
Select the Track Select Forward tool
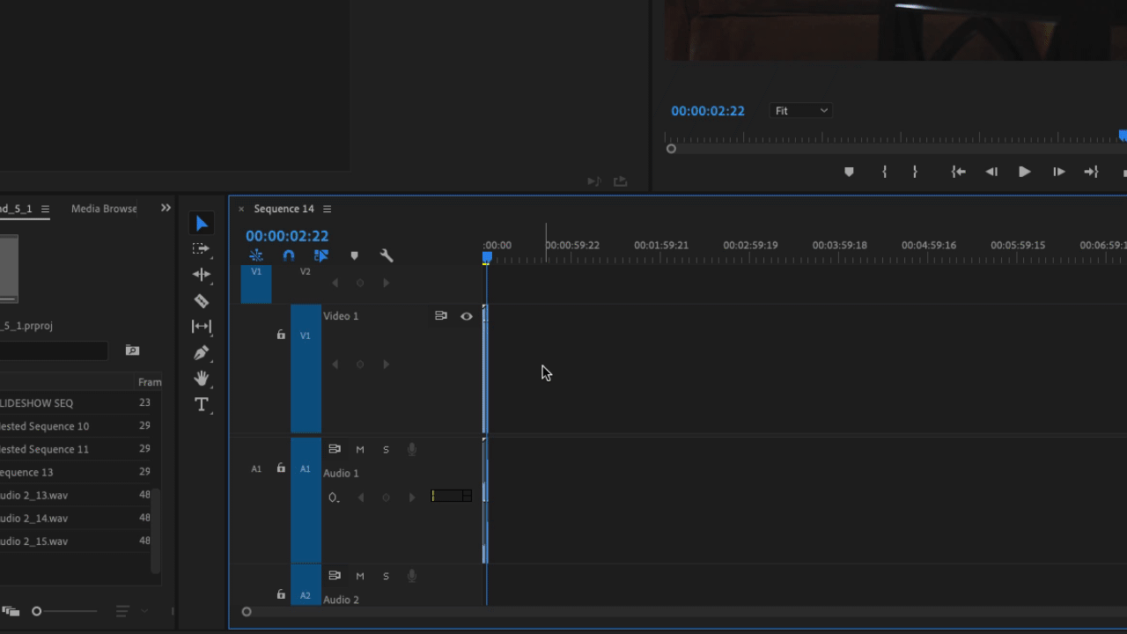tap(202, 248)
